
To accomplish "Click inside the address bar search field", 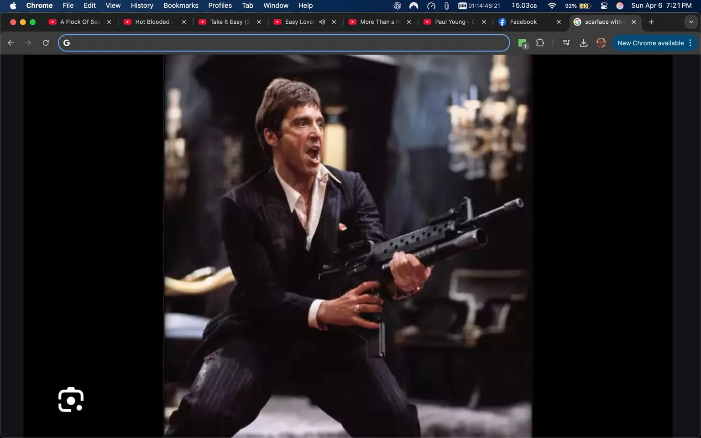I will tap(274, 42).
